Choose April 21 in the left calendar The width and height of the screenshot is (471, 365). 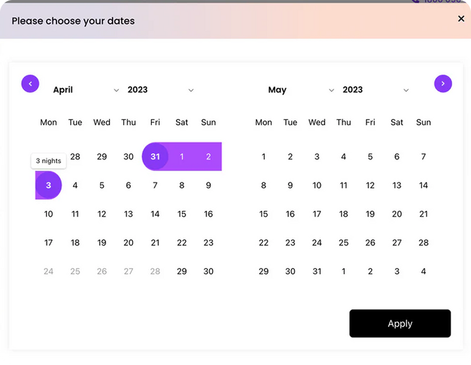click(155, 243)
